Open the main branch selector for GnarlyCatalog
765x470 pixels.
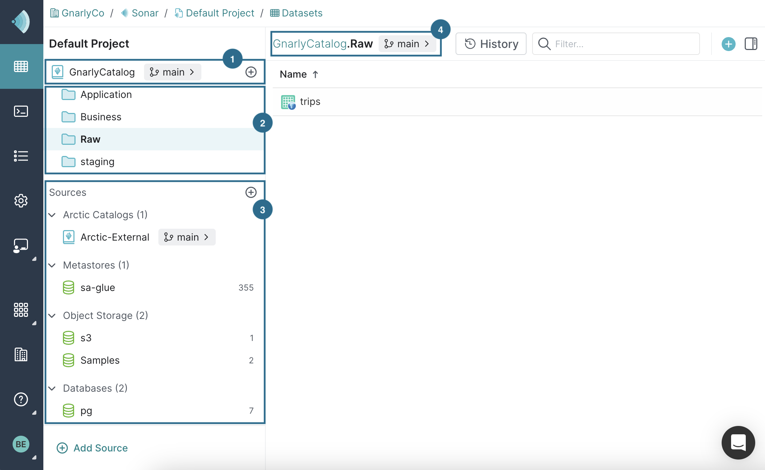click(172, 72)
